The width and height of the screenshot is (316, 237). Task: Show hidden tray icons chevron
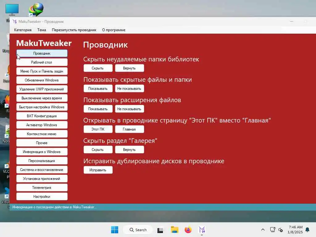[x=263, y=230]
